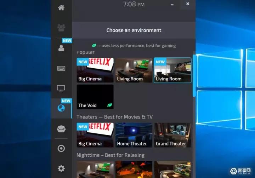Select the sofa icon in sidebar

tap(61, 129)
